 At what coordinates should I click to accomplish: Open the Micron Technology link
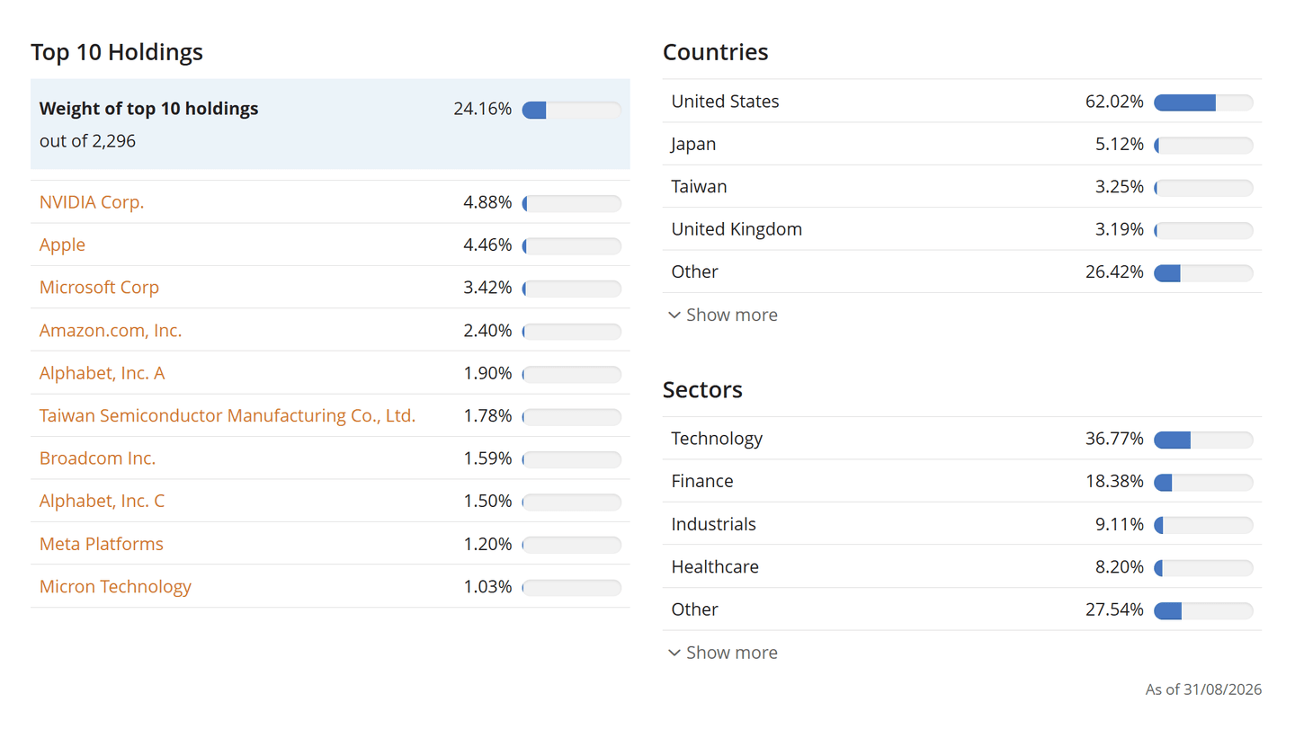click(x=115, y=587)
